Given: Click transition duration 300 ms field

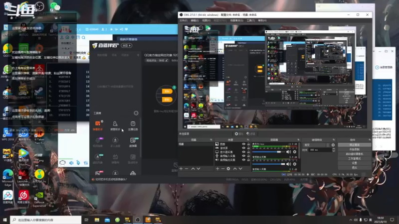Looking at the screenshot, I should pos(320,150).
